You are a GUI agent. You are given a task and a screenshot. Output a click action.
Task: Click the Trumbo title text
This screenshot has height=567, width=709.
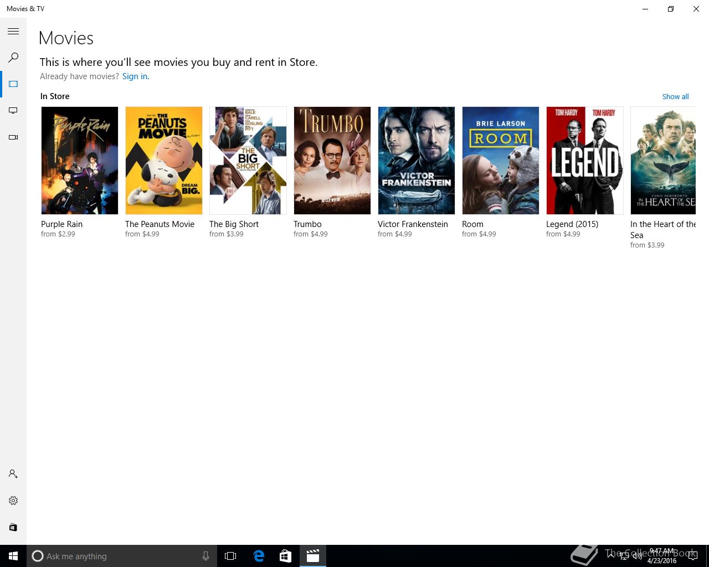tap(307, 224)
